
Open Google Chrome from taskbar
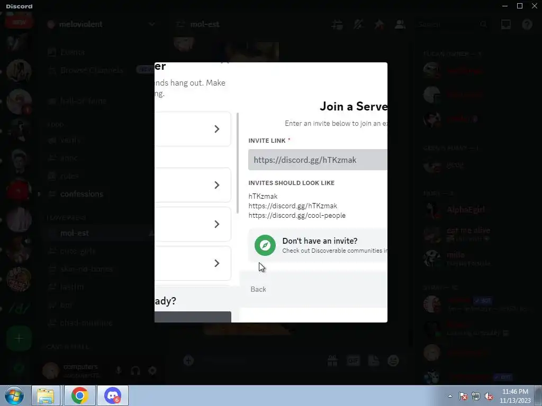(x=79, y=395)
